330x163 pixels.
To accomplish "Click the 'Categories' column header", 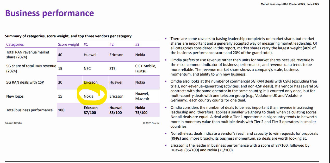I will point(15,44).
